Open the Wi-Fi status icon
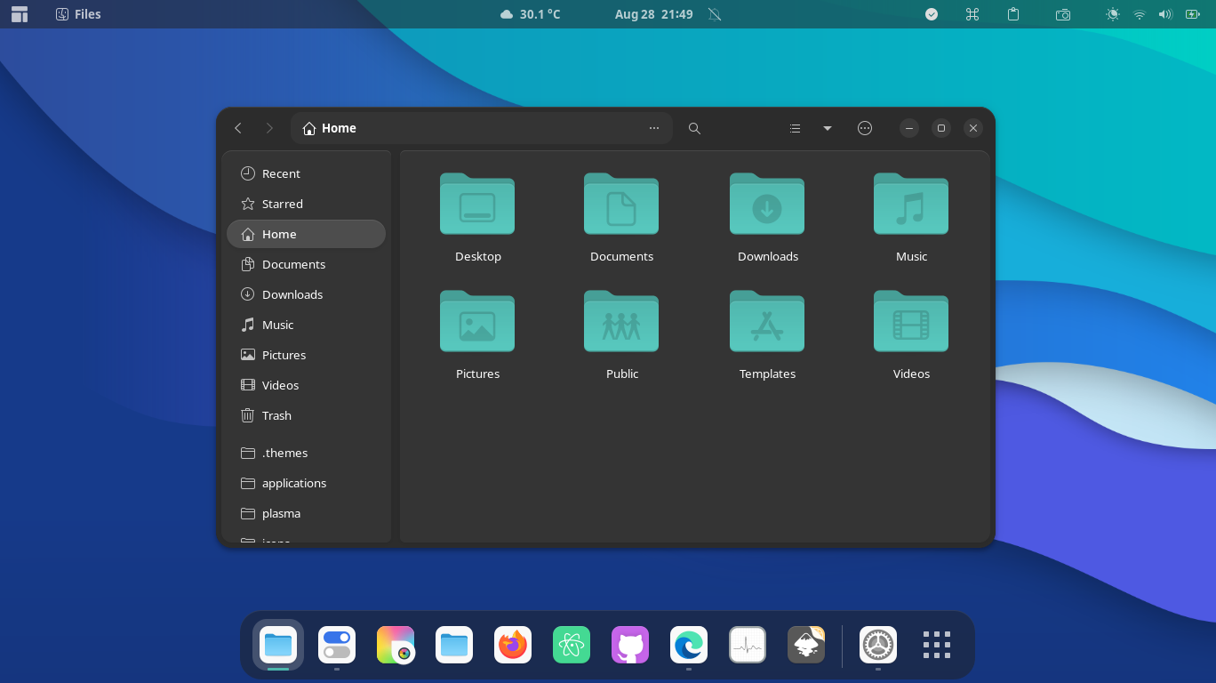The image size is (1216, 683). pos(1140,14)
